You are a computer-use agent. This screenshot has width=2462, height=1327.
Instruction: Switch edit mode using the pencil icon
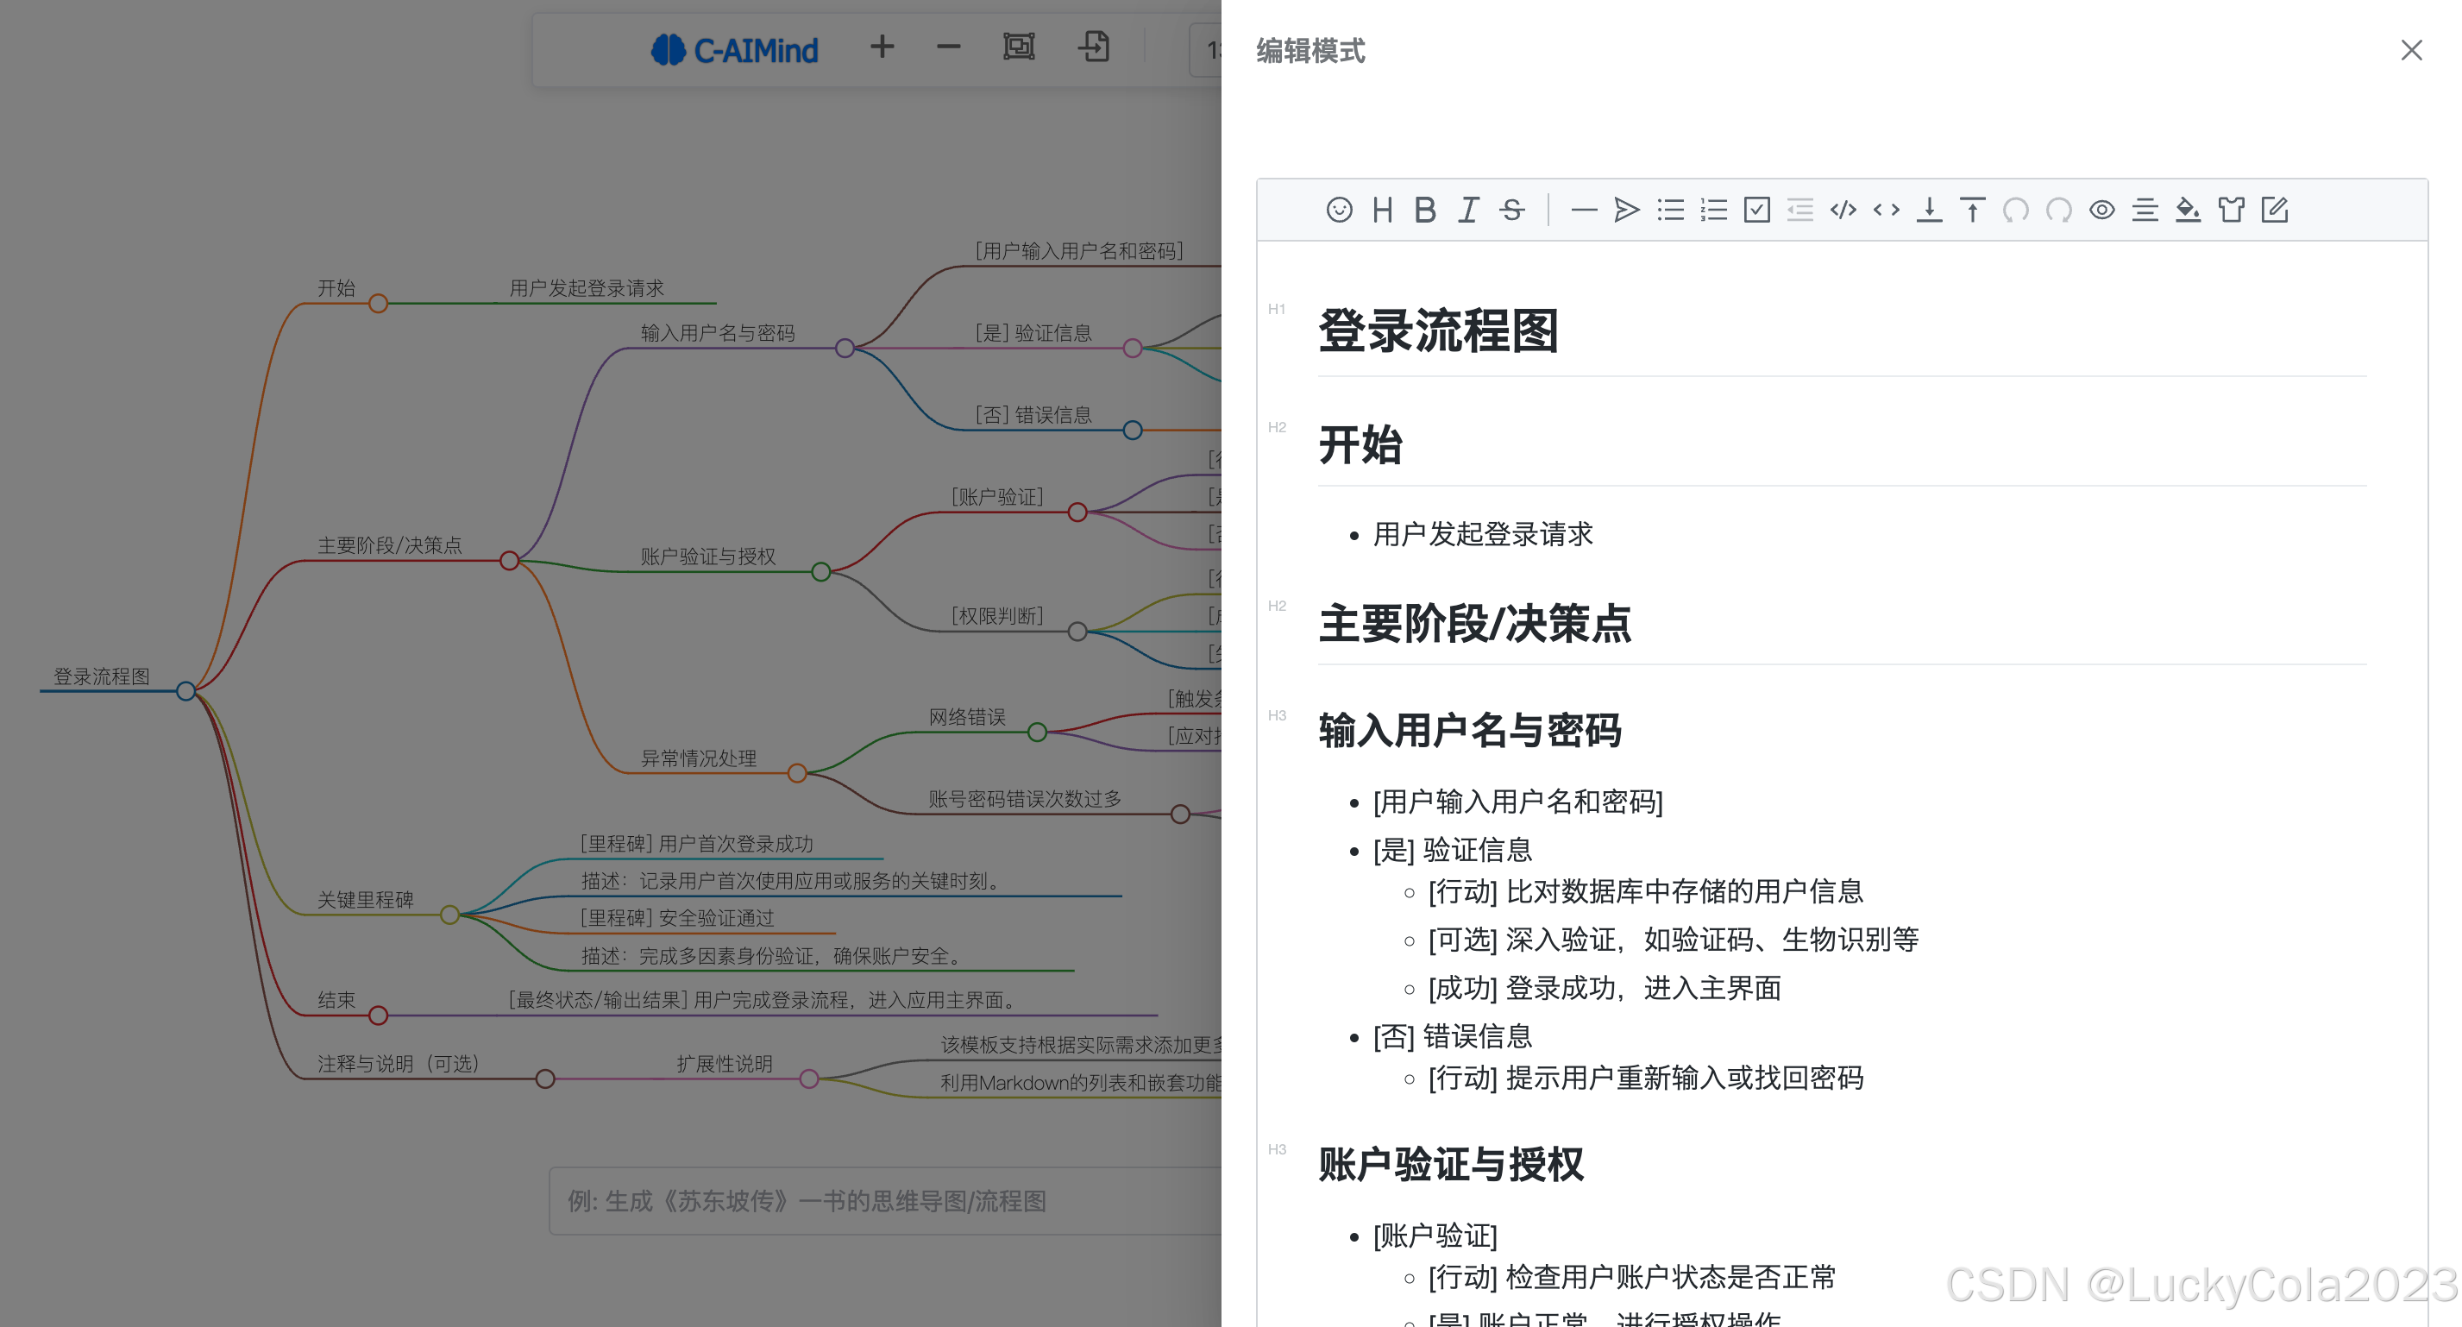tap(2275, 210)
